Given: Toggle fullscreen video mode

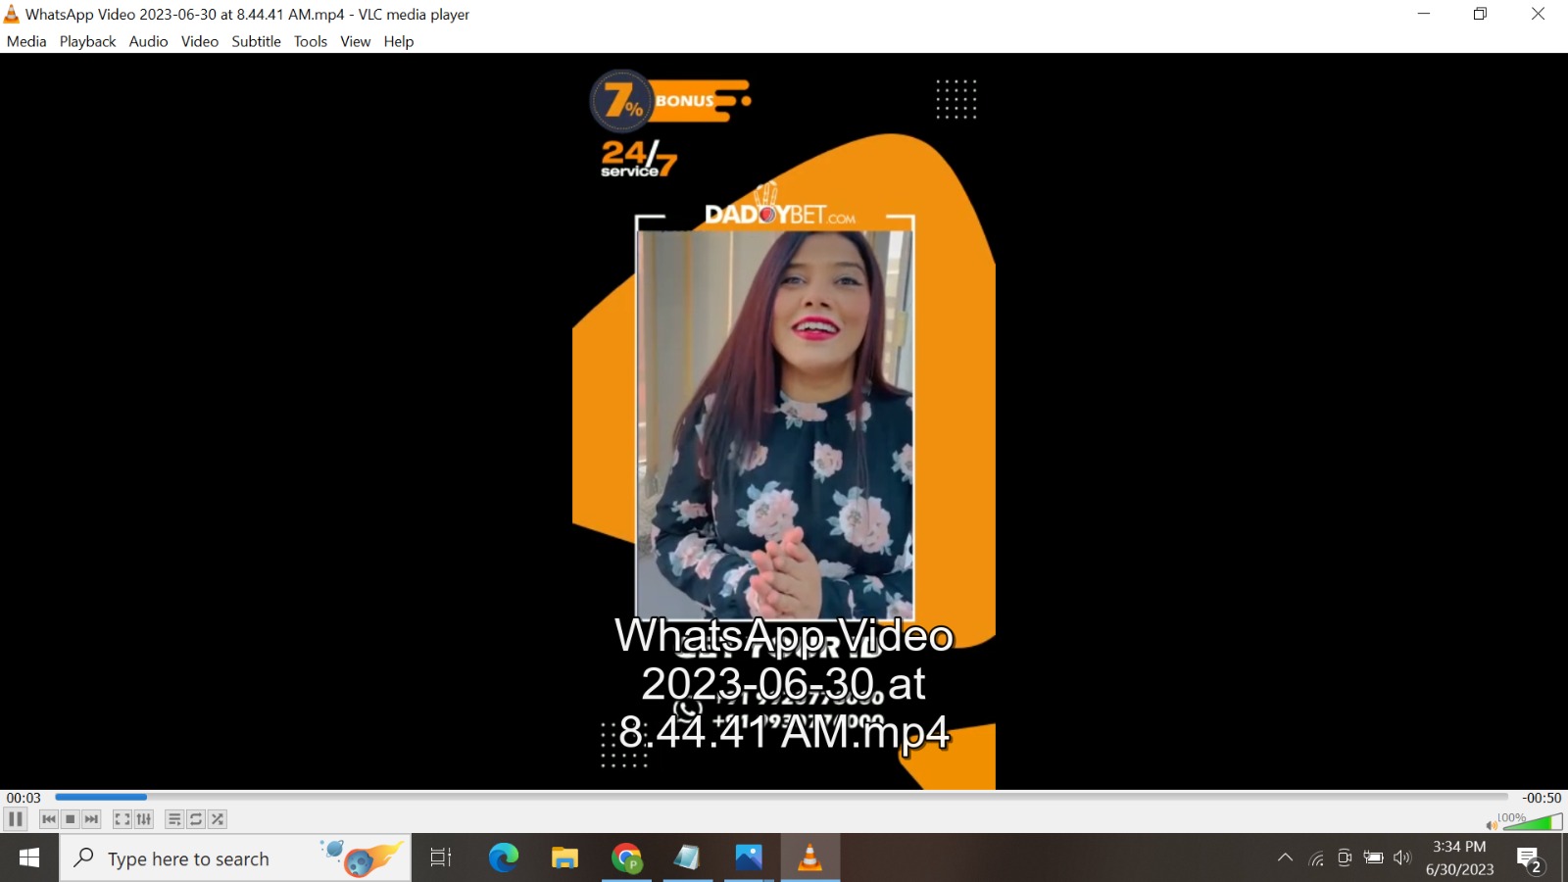Looking at the screenshot, I should (122, 819).
